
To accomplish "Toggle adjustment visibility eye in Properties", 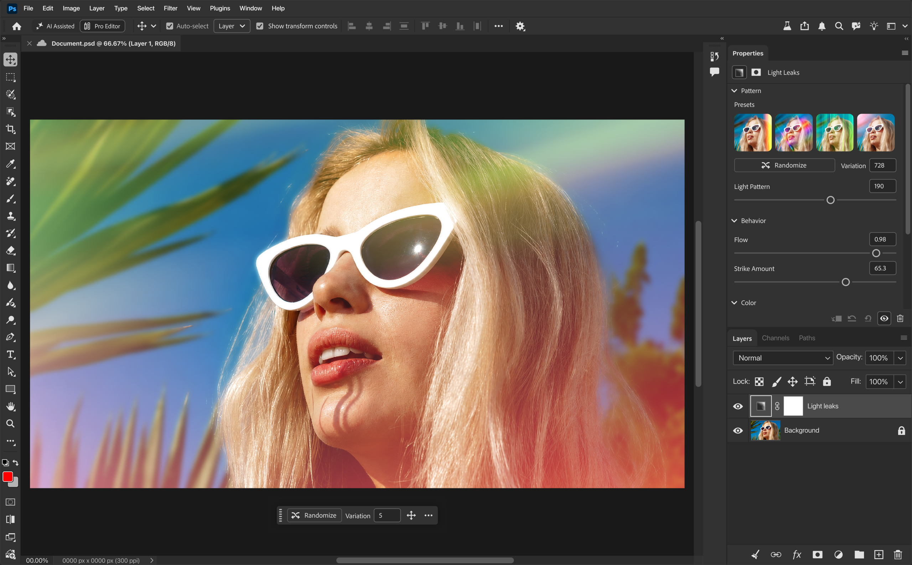I will [884, 318].
